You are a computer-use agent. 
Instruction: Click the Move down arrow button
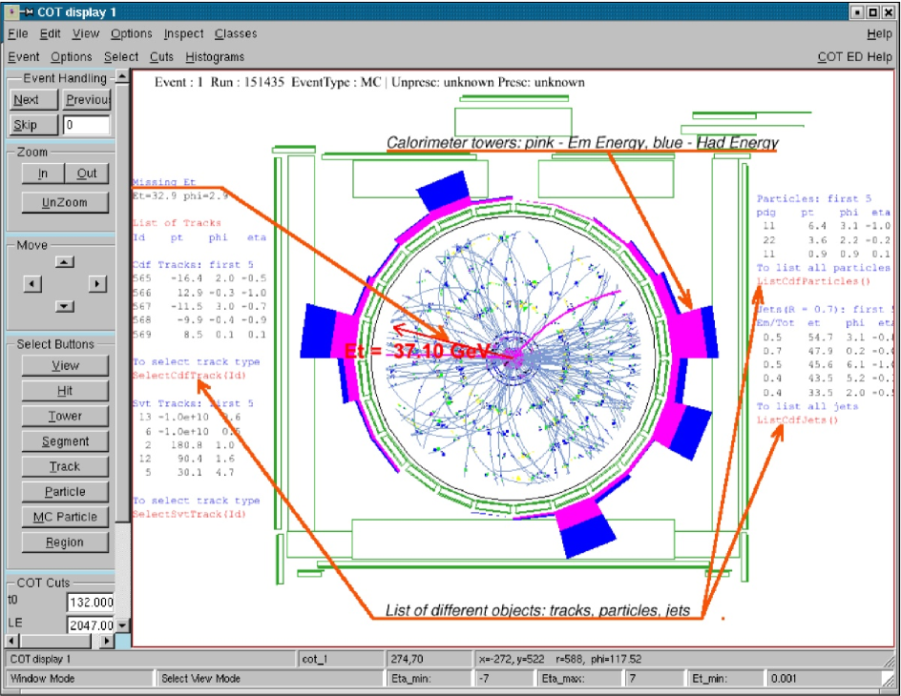point(64,306)
